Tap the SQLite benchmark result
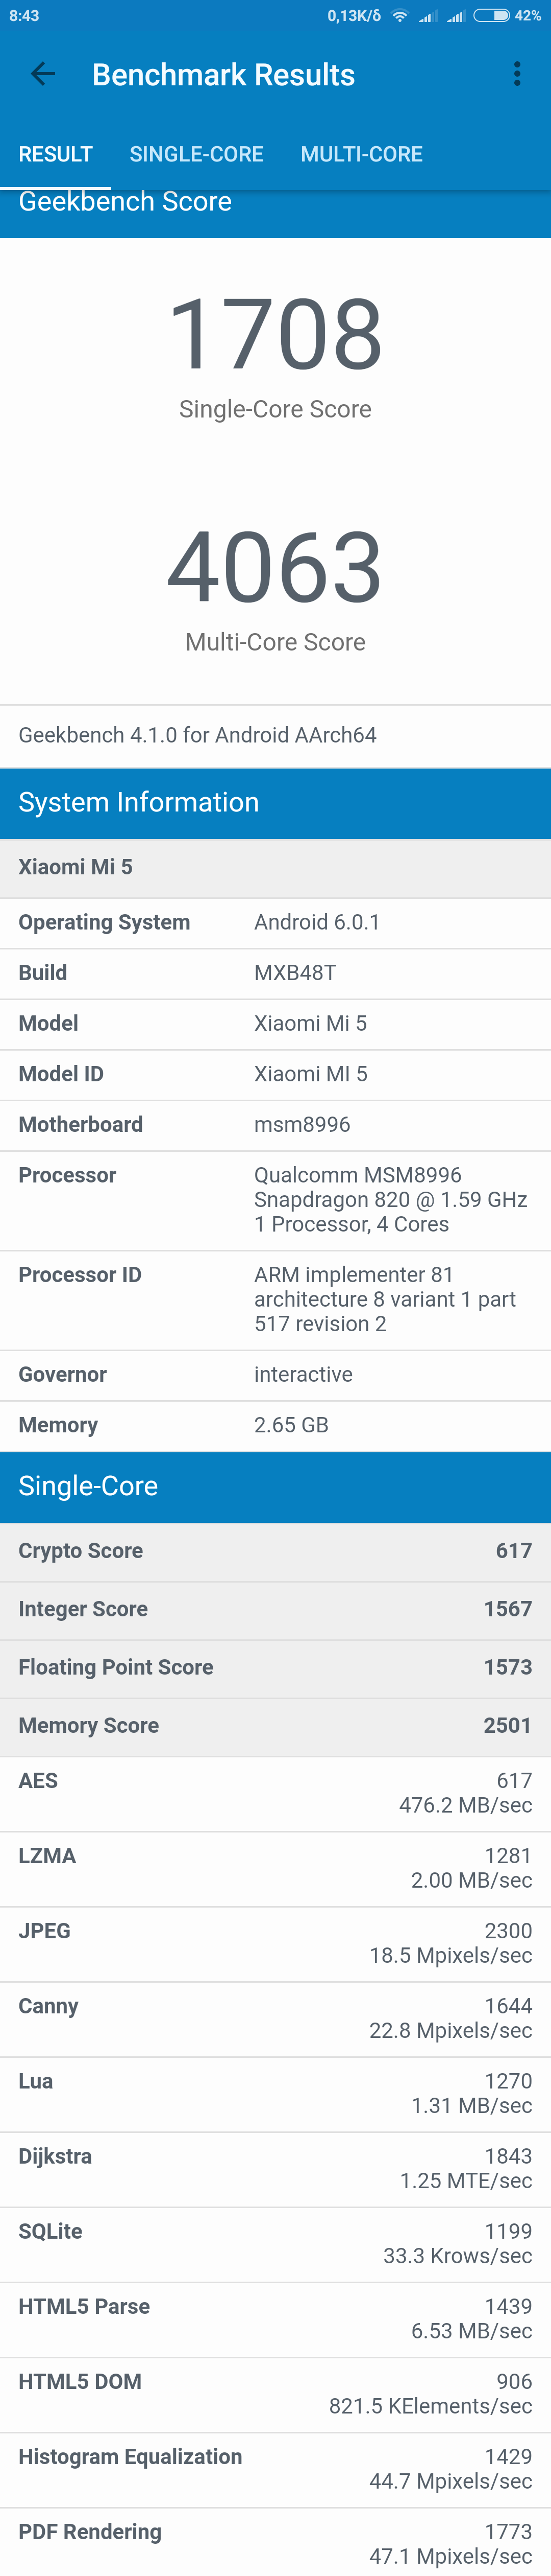 point(275,2243)
